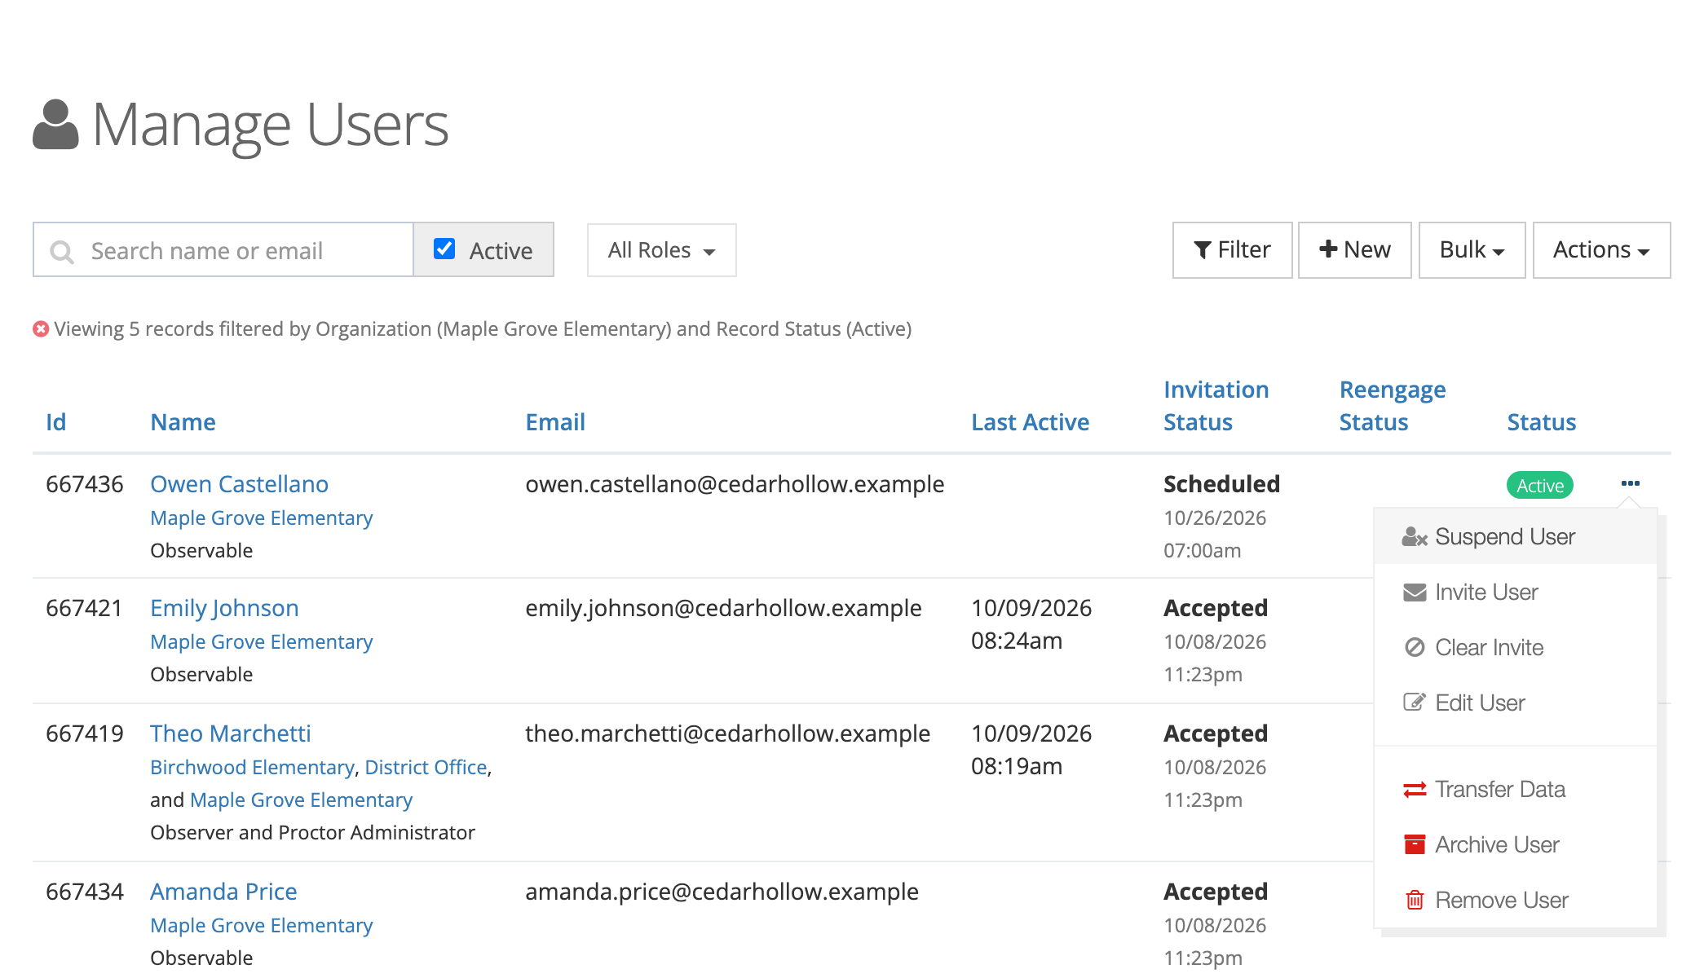Select Edit User in the menu
1704x978 pixels.
[x=1516, y=703]
